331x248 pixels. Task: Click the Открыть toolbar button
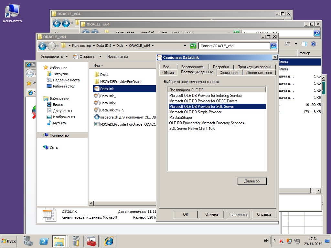coord(84,57)
